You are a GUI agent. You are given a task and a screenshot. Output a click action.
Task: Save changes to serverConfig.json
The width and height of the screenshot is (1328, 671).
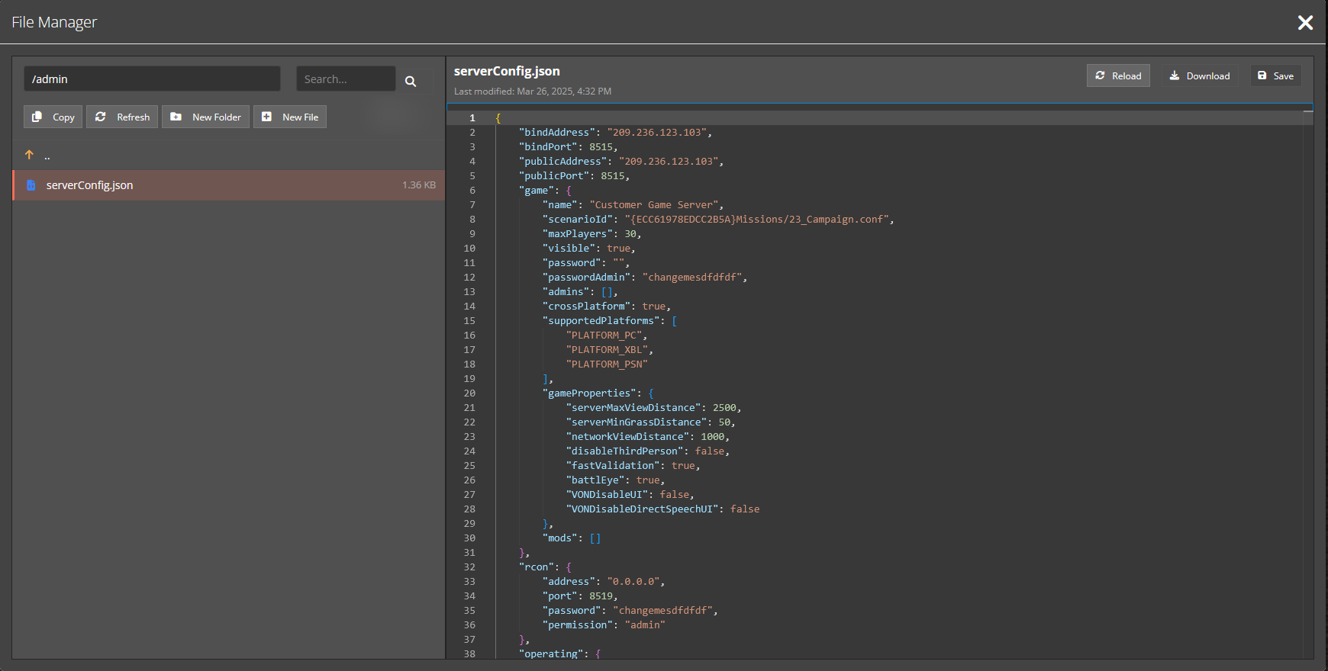click(x=1275, y=75)
